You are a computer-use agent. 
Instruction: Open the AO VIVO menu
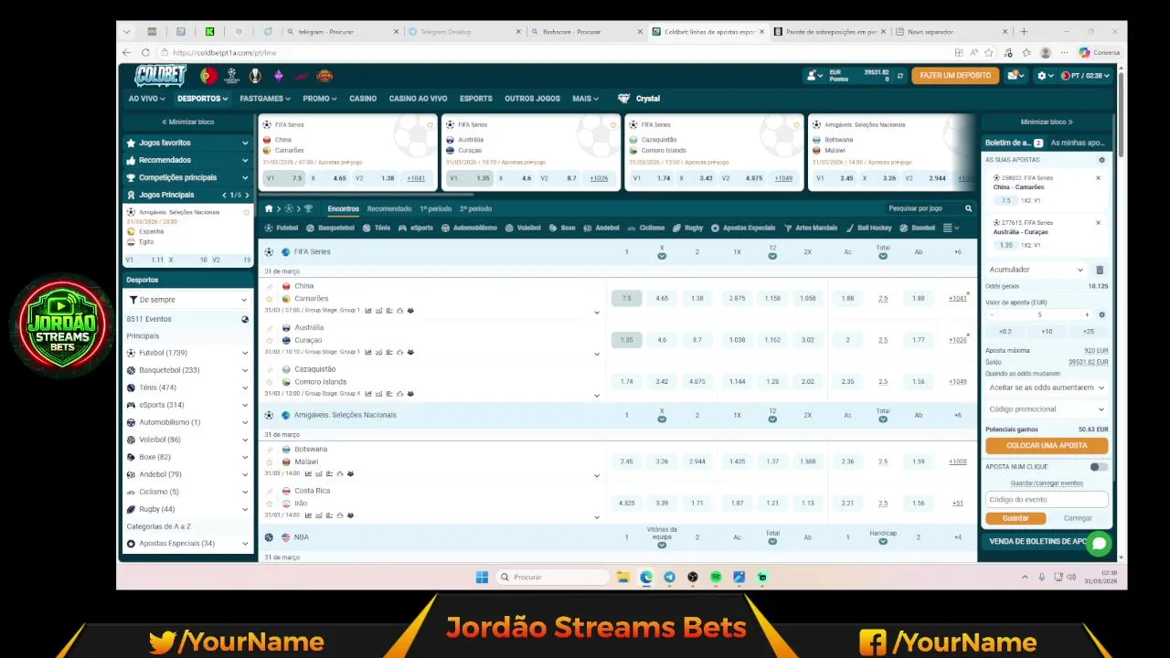point(146,99)
